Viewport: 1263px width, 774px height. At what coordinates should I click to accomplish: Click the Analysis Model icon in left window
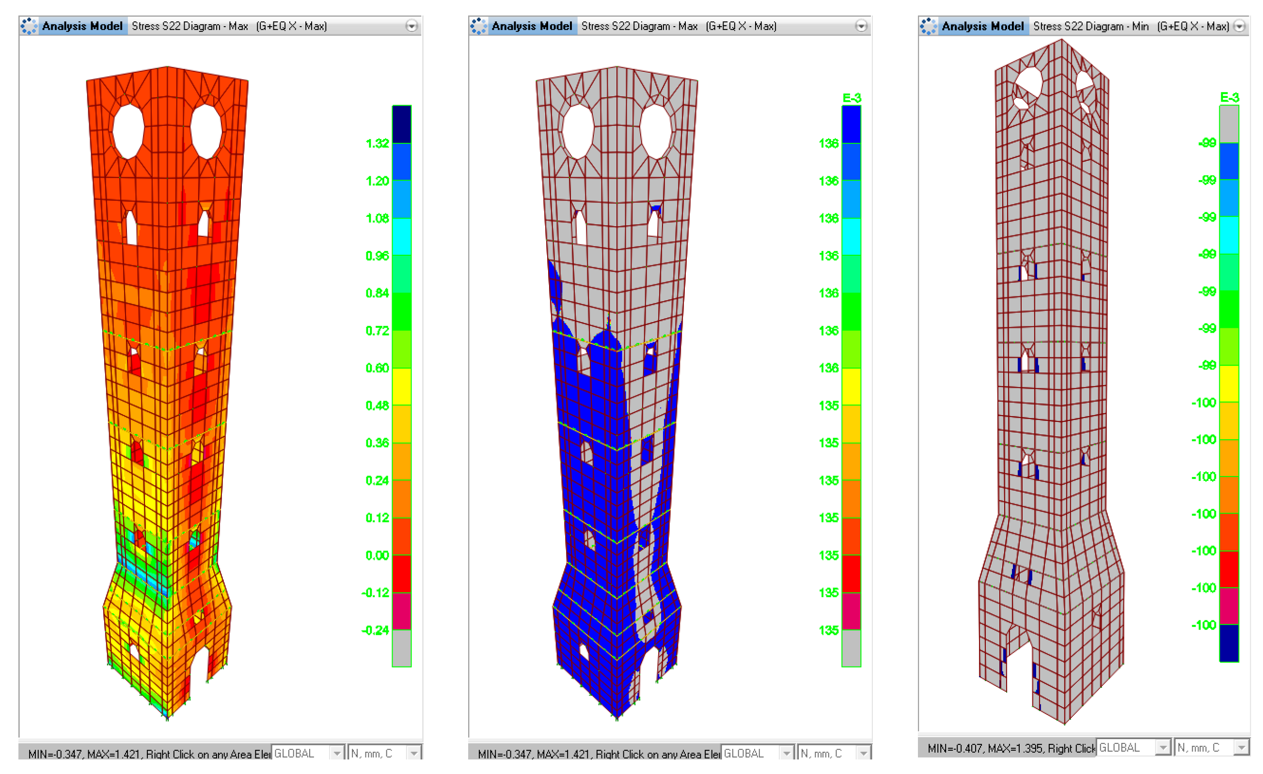point(29,26)
